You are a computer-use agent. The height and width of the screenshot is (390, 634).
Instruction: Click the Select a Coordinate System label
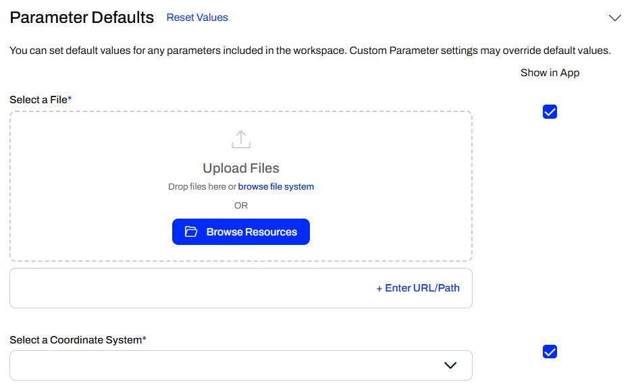pyautogui.click(x=76, y=340)
